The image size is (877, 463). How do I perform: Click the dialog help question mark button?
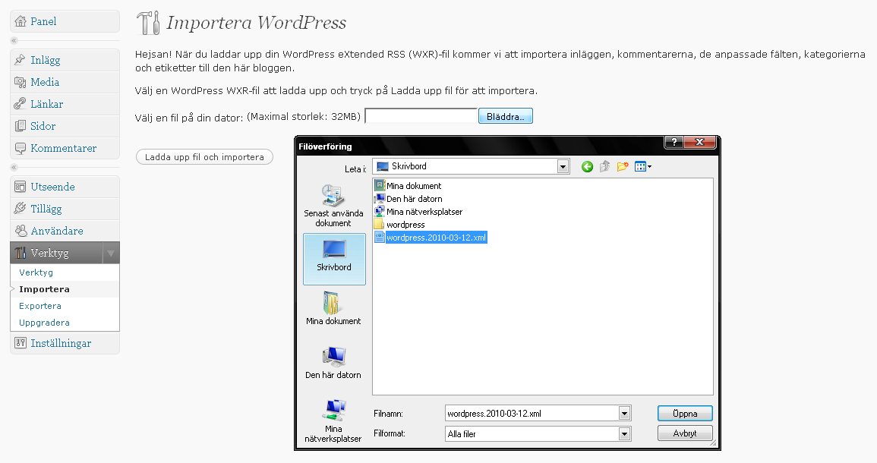coord(674,143)
